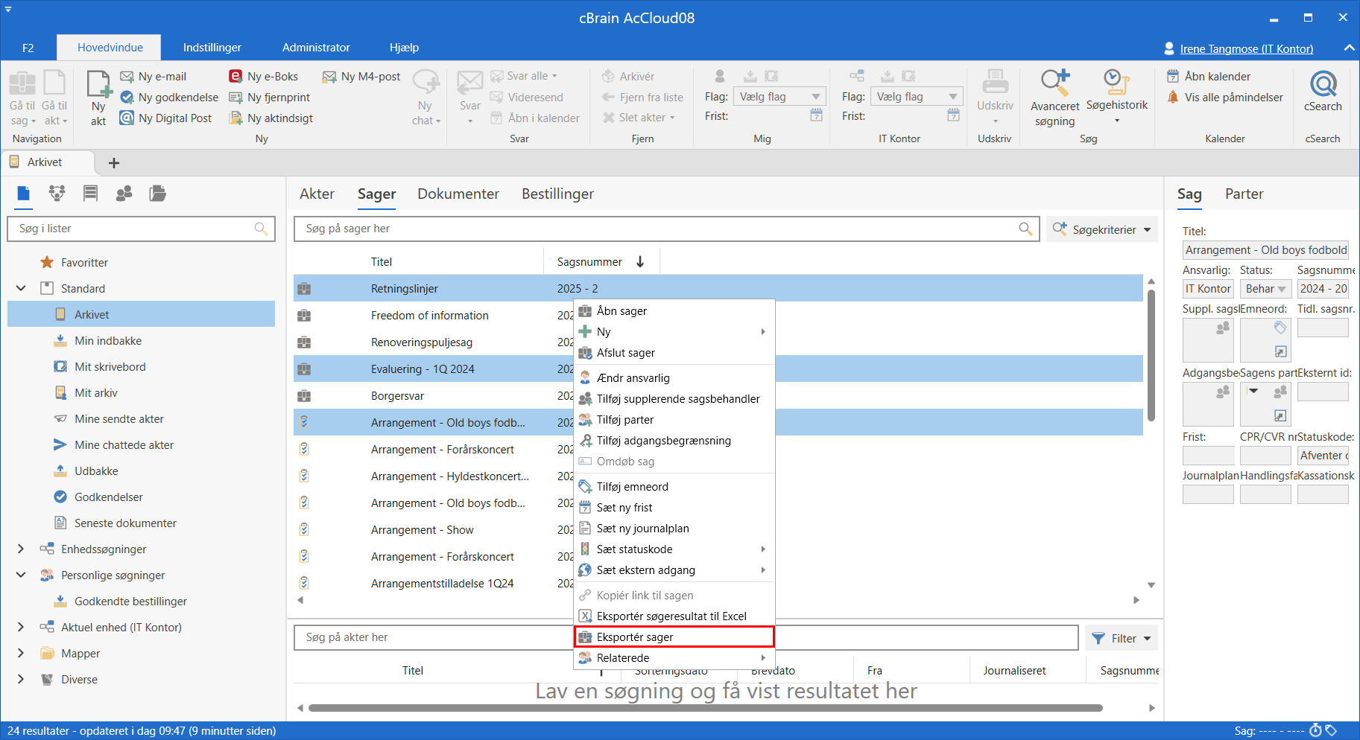Click the Søg i lister search field
Viewport: 1360px width, 740px height.
141,229
